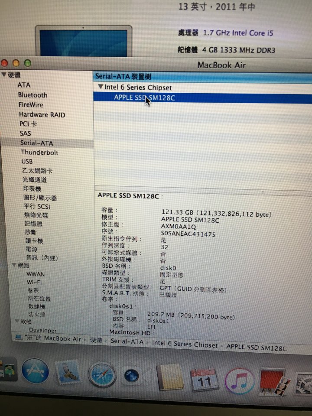Image resolution: width=312 pixels, height=416 pixels.
Task: Select 電源 in the sidebar
Action: coord(31,249)
